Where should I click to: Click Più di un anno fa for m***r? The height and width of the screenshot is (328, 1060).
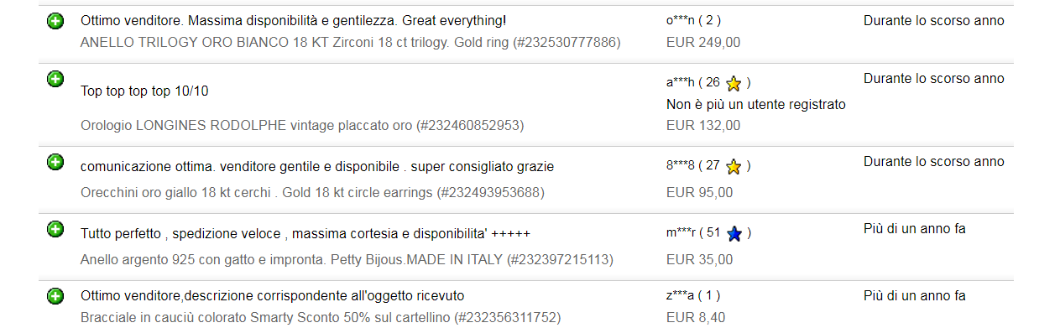click(915, 228)
